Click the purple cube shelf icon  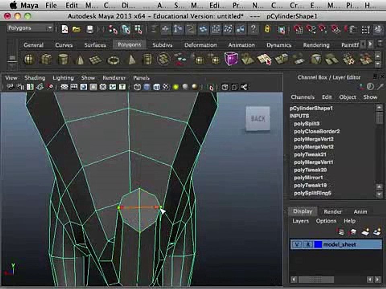(231, 59)
